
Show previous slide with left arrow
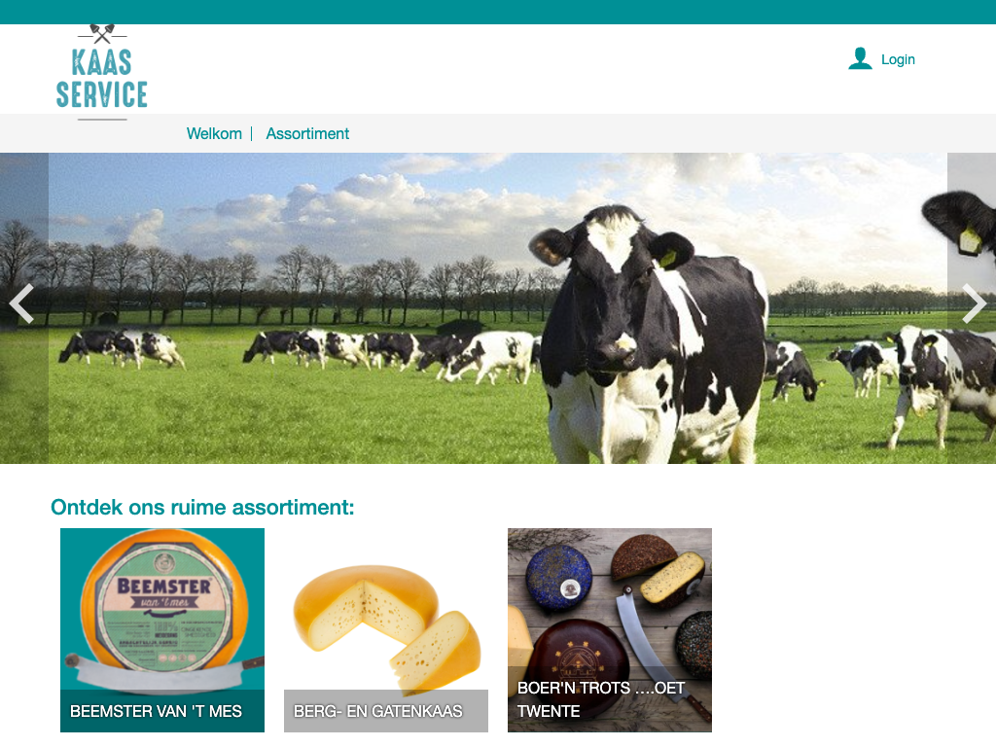[21, 304]
